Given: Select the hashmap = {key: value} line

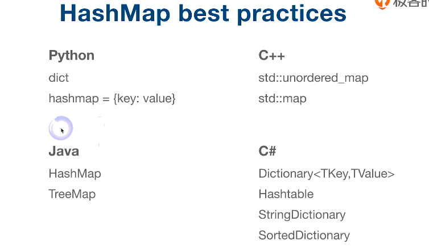Looking at the screenshot, I should tap(112, 99).
